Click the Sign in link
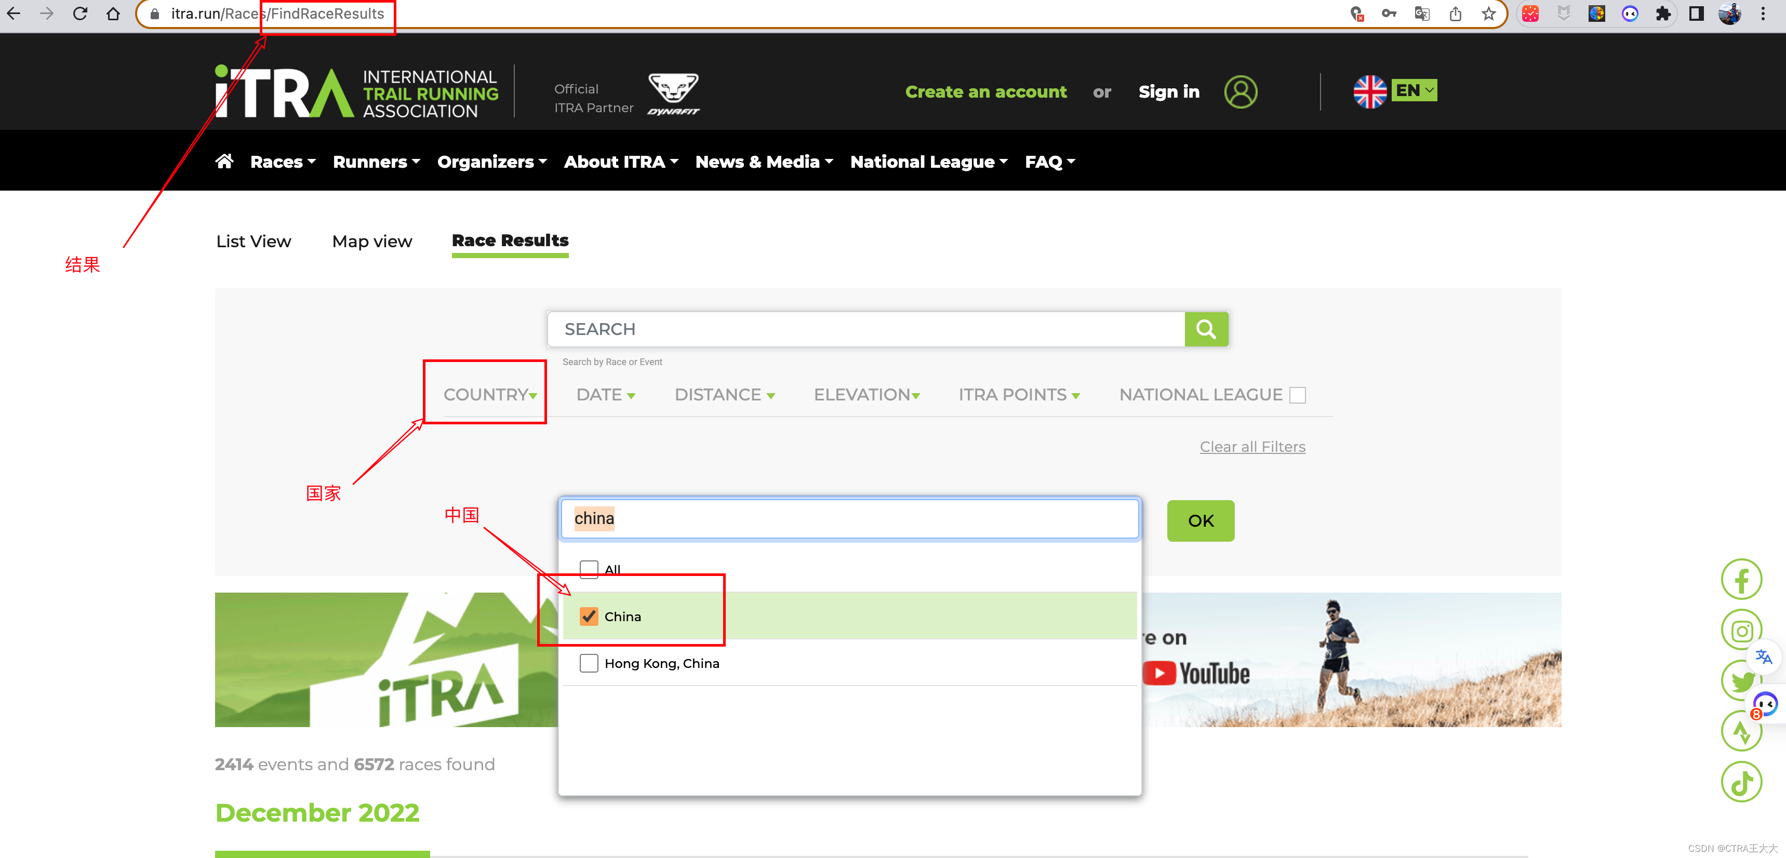1786x858 pixels. [x=1169, y=91]
